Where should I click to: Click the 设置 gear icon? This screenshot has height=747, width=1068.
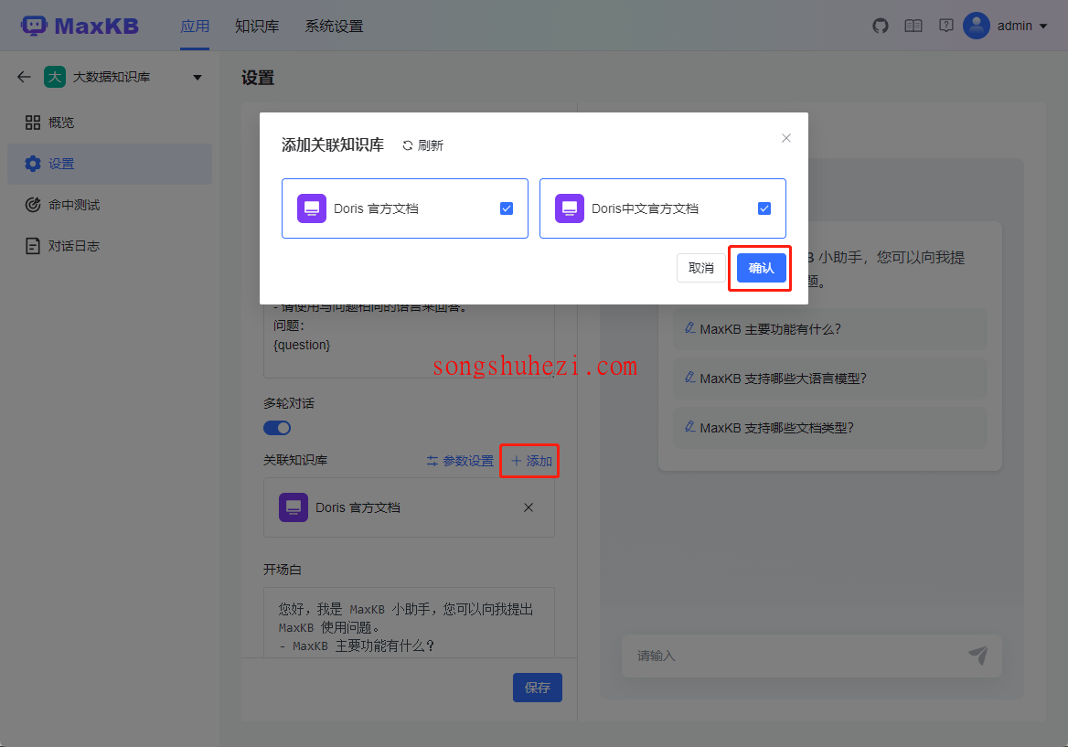click(33, 164)
